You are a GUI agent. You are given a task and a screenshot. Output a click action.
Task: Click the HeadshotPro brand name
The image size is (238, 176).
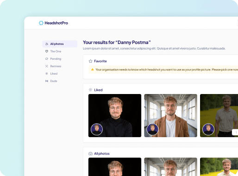[56, 23]
